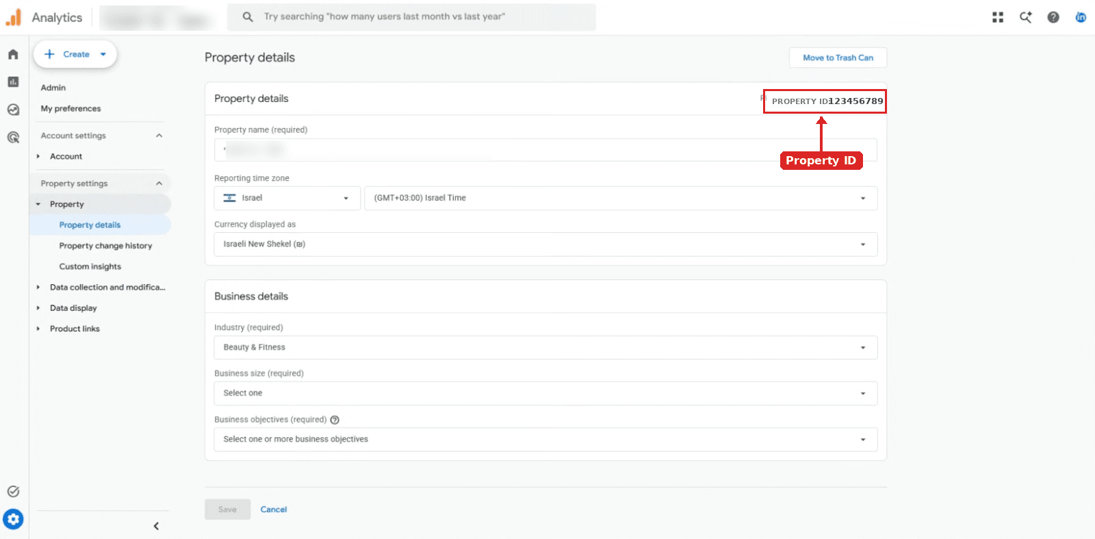This screenshot has height=539, width=1095.
Task: Expand the Product links item
Action: point(38,329)
